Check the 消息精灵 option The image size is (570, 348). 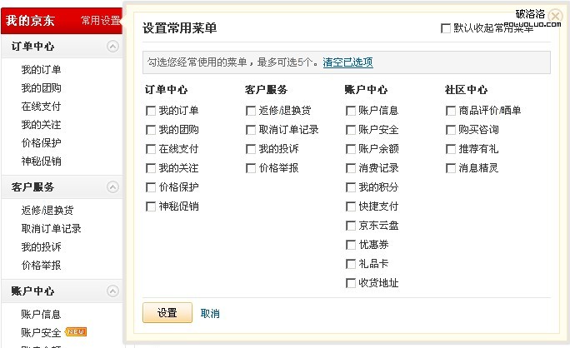point(451,168)
